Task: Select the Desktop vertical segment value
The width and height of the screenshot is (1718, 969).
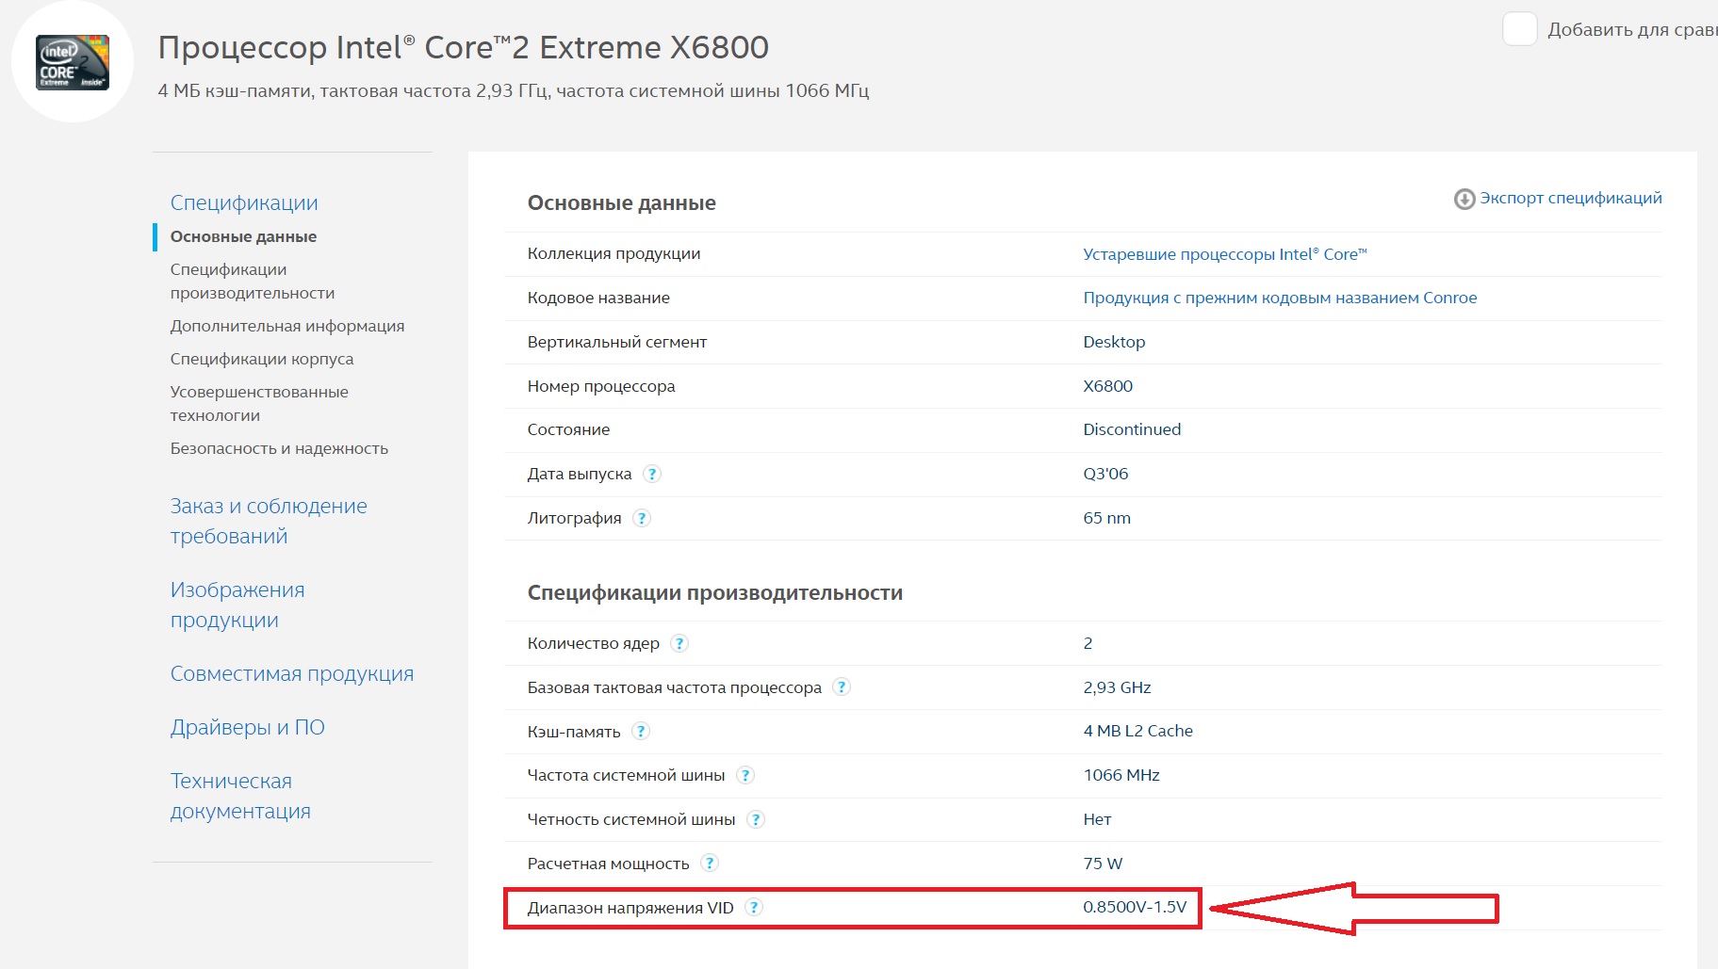Action: (x=1114, y=342)
